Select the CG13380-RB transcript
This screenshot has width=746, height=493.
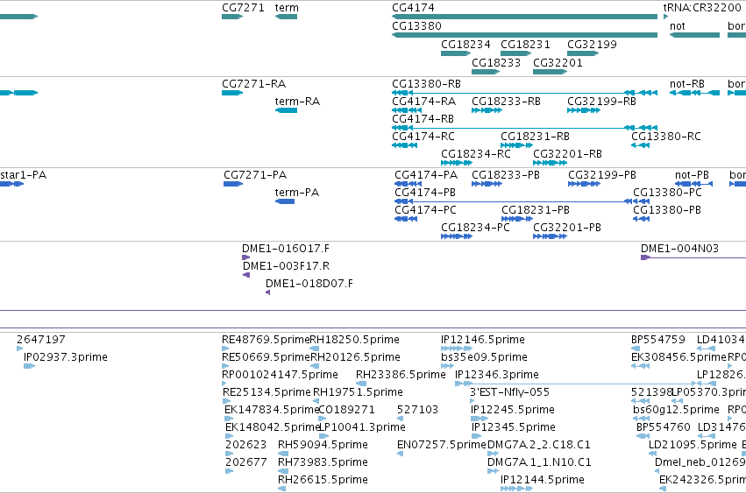[x=525, y=93]
